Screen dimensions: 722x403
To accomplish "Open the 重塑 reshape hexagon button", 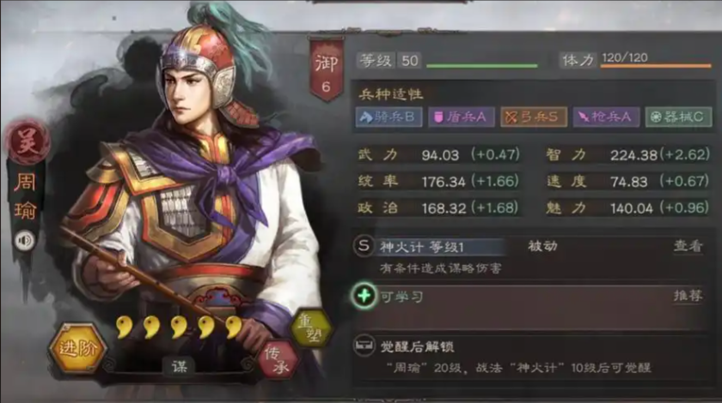I will coord(311,329).
